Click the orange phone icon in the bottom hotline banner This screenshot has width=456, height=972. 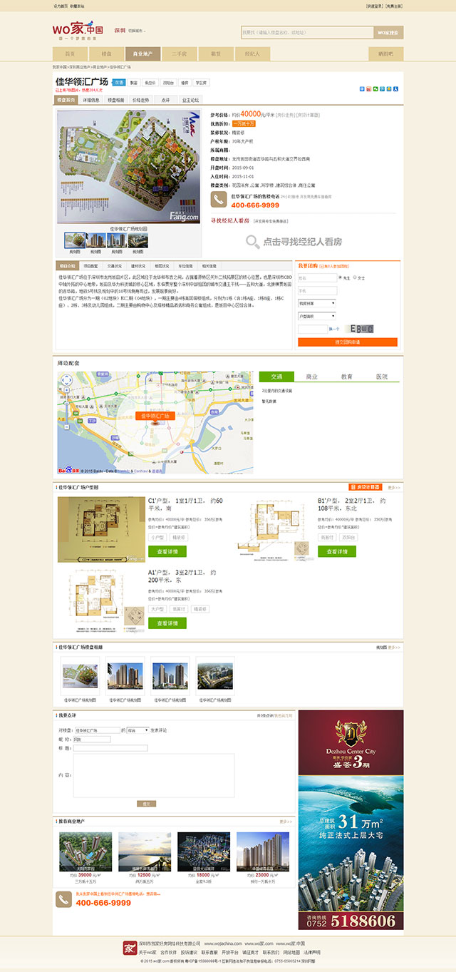click(63, 900)
